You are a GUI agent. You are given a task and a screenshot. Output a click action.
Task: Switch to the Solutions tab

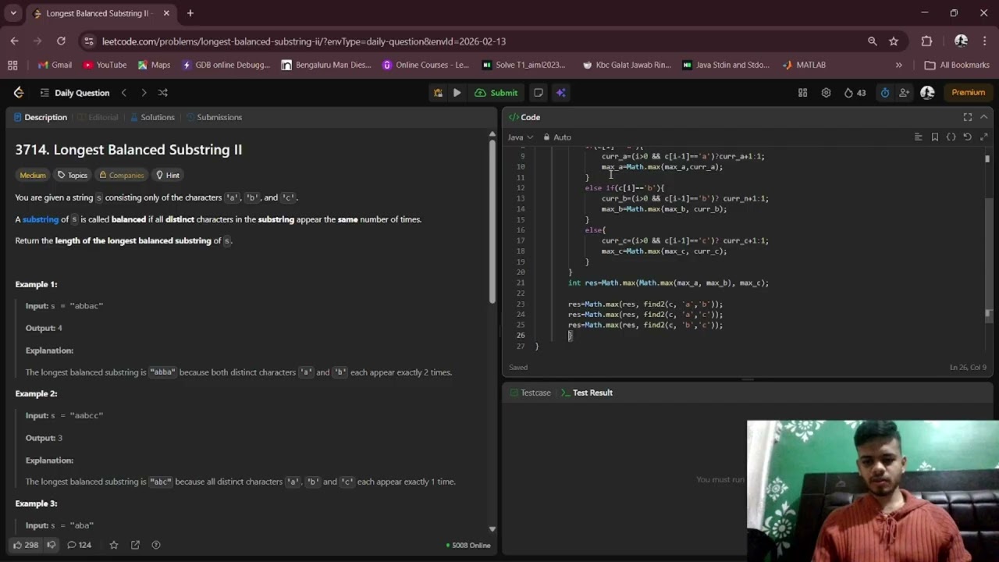pos(152,117)
